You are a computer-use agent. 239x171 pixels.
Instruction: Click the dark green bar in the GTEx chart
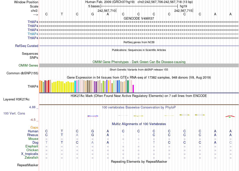point(128,86)
